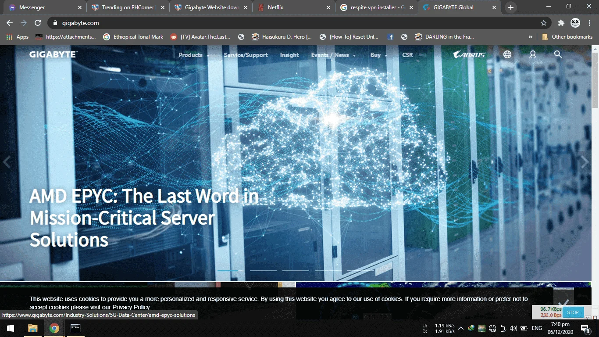Expand the Buy menu
This screenshot has height=337, width=599.
tap(379, 55)
